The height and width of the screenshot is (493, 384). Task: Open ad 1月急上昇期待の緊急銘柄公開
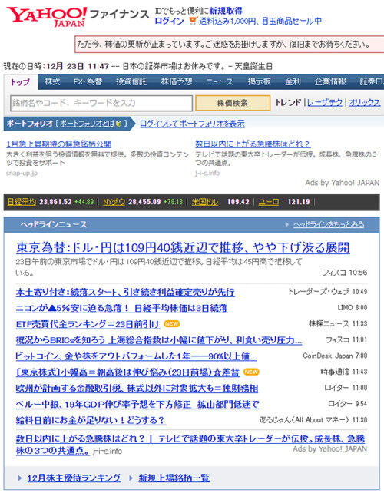coord(58,144)
